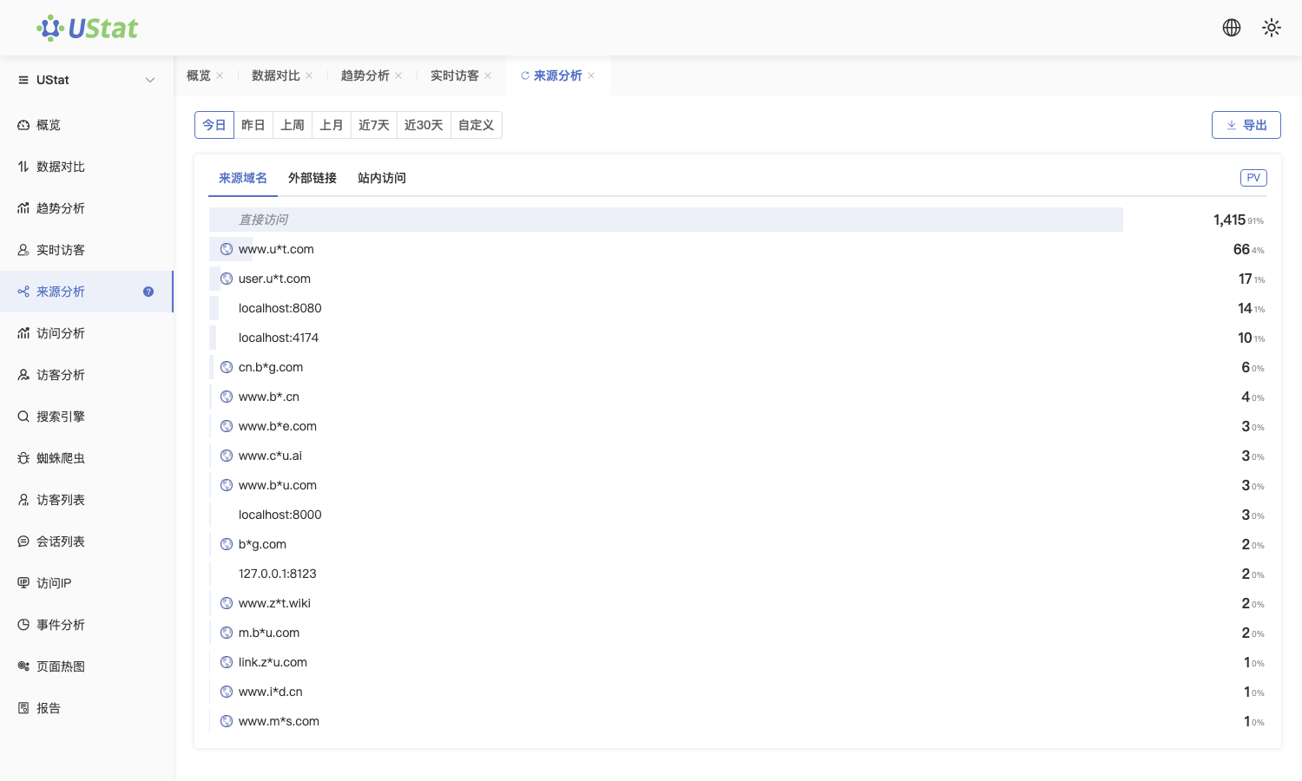This screenshot has height=781, width=1302.
Task: Open 访客列表 in the sidebar
Action: 87,500
